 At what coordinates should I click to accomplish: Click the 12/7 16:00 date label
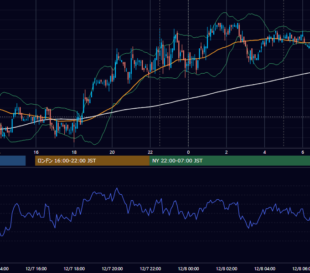(x=36, y=268)
